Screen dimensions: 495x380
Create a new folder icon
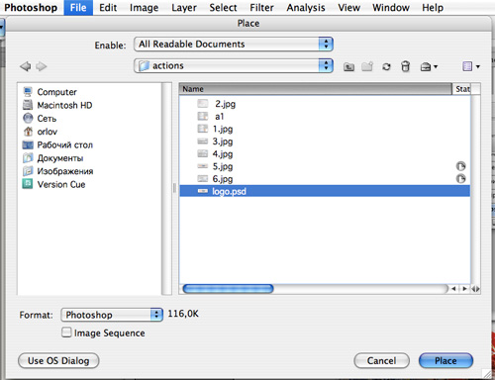(367, 66)
